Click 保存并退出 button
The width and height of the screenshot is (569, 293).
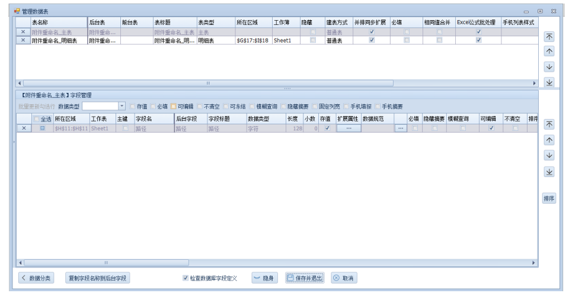(x=305, y=278)
